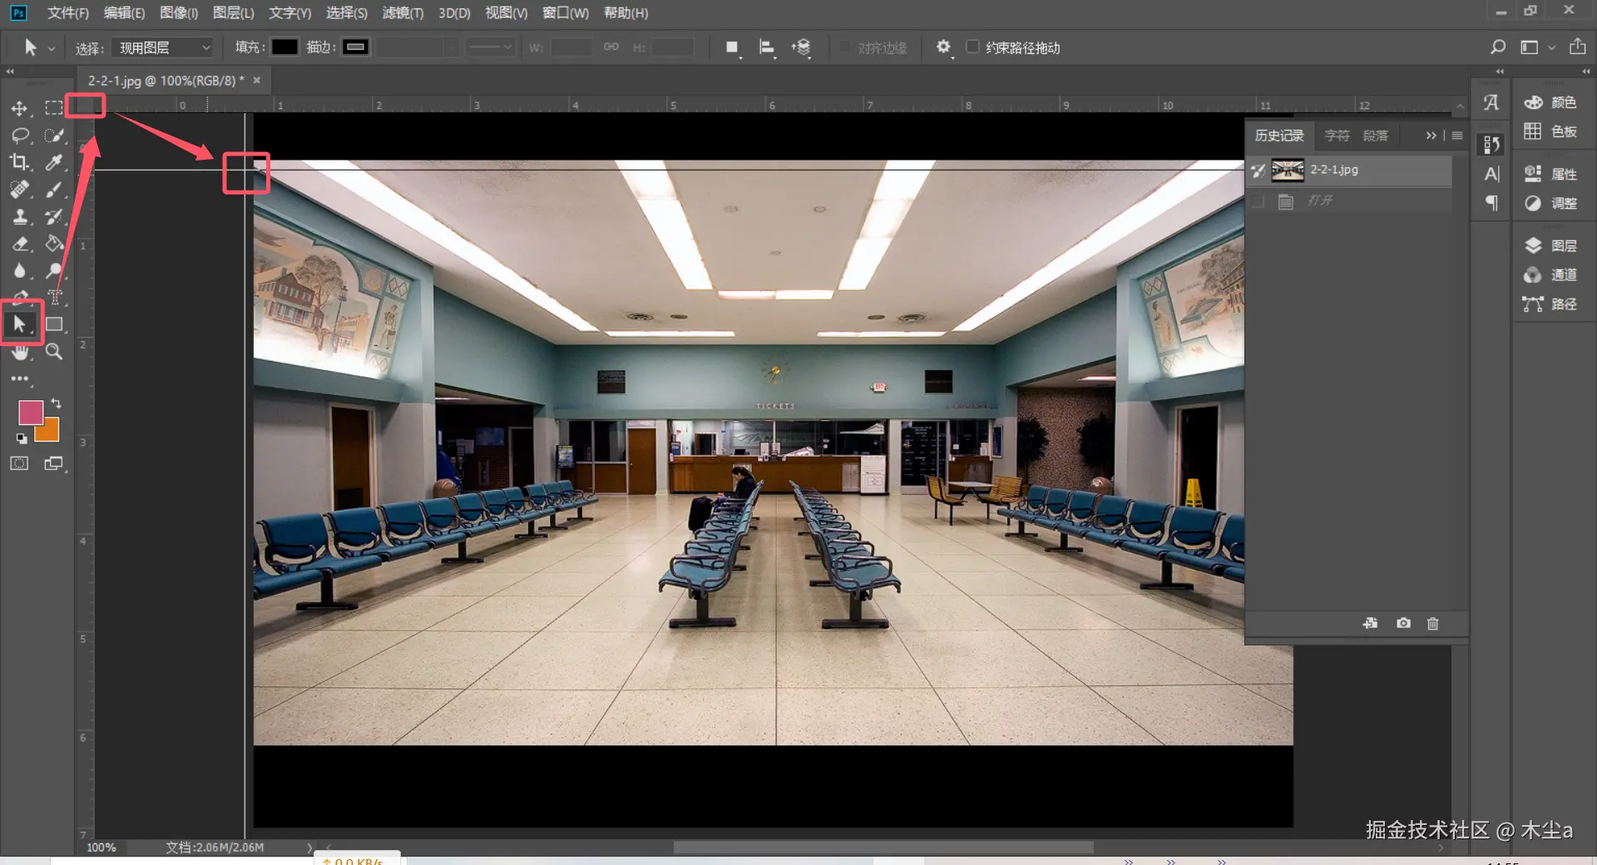
Task: Select the Eraser tool
Action: pos(19,244)
